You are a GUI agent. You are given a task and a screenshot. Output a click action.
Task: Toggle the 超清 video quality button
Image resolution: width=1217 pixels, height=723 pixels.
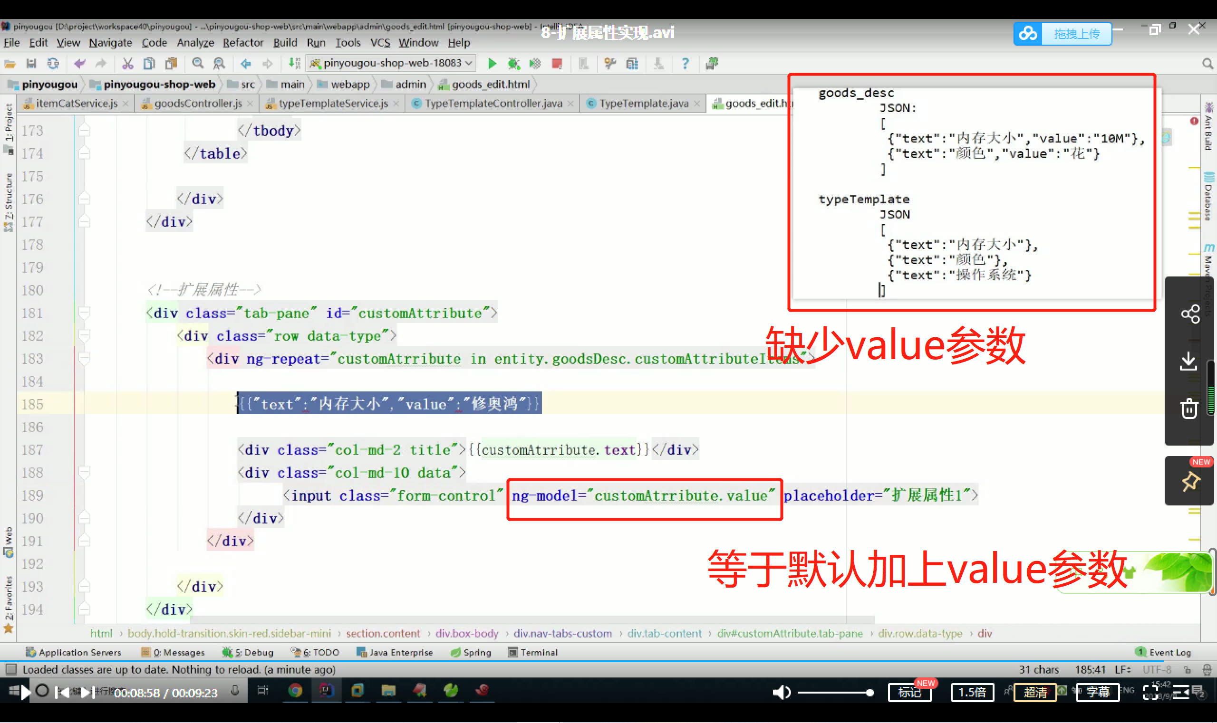[x=1034, y=692]
